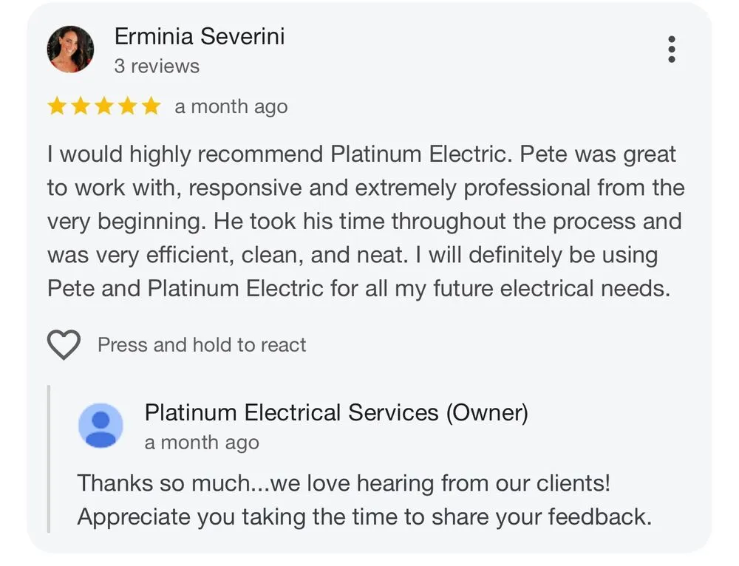Toggle a reaction on this review
739x566 pixels.
[64, 344]
